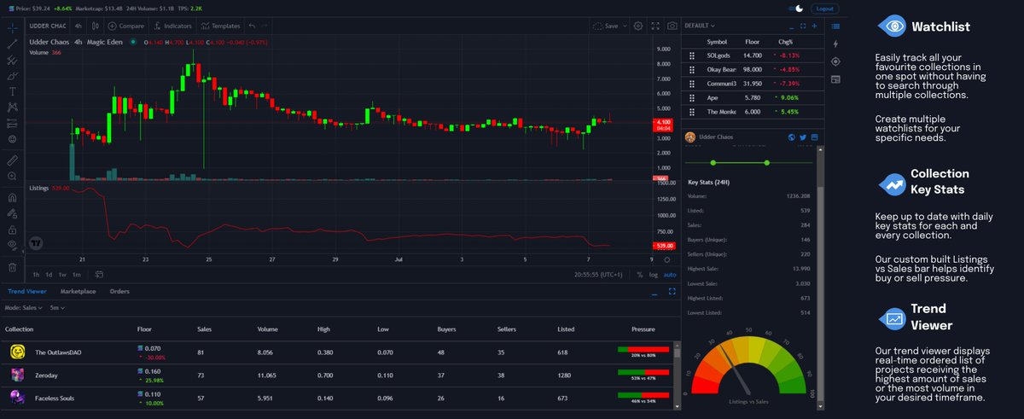This screenshot has width=1024, height=419.
Task: Select SOLgods in the watchlist
Action: (x=754, y=55)
